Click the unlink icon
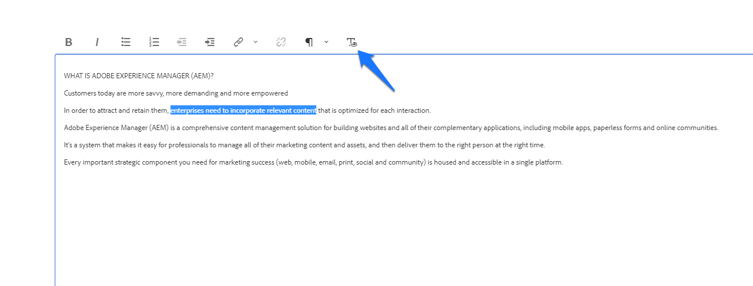 coord(281,42)
